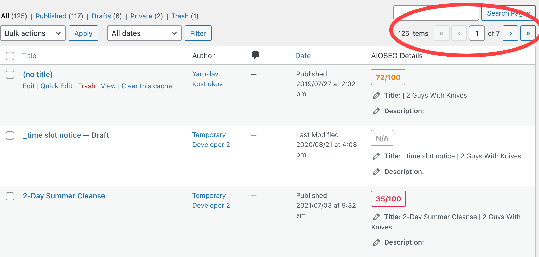The width and height of the screenshot is (539, 257).
Task: Edit AIOSEO description pencil for (no title) page
Action: coord(376,111)
